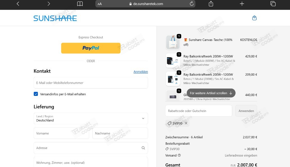Remove the SVIP30 discount code tag

pyautogui.click(x=186, y=123)
